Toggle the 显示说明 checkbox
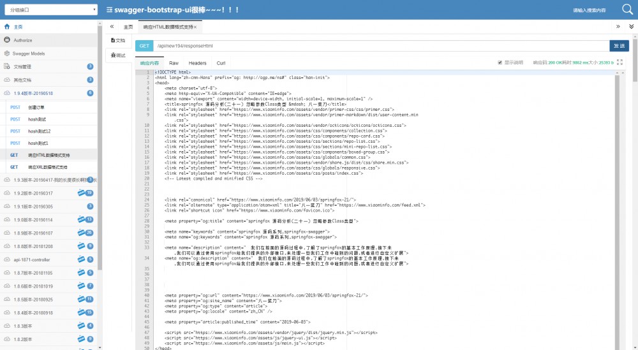The height and width of the screenshot is (350, 638). click(500, 62)
